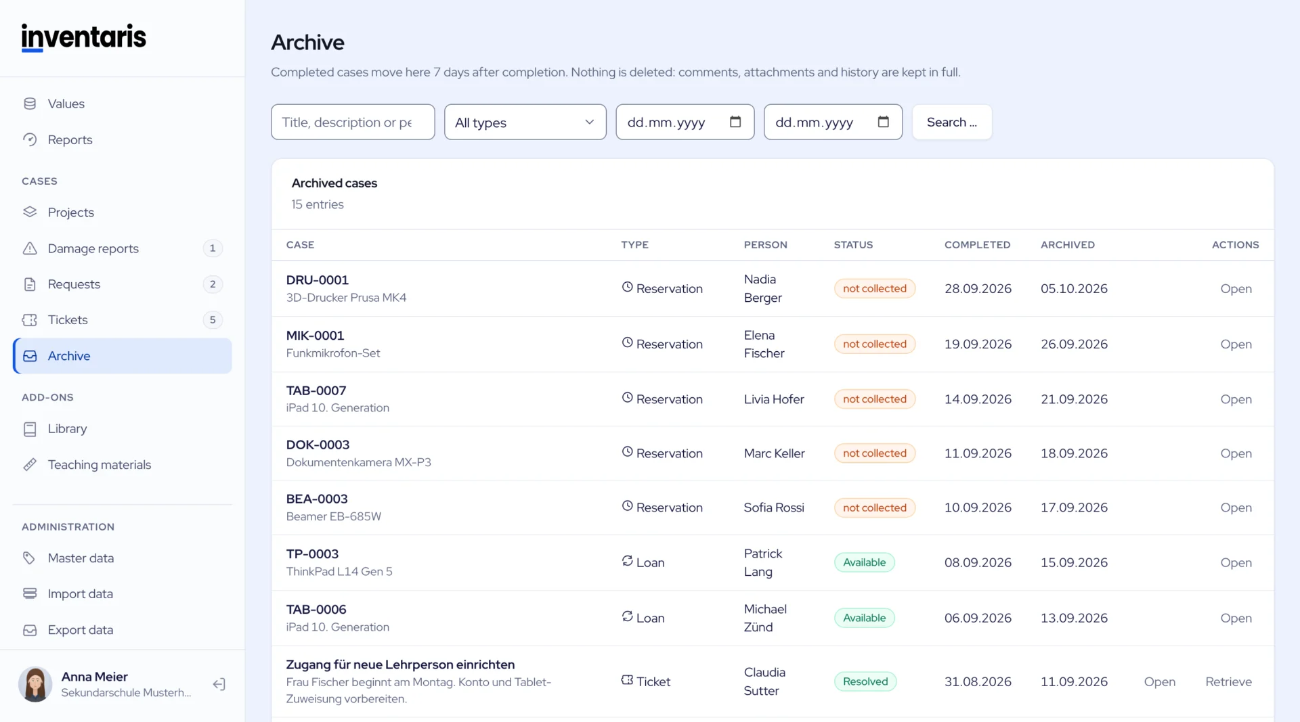This screenshot has height=722, width=1300.
Task: Click the Import data icon
Action: point(30,593)
